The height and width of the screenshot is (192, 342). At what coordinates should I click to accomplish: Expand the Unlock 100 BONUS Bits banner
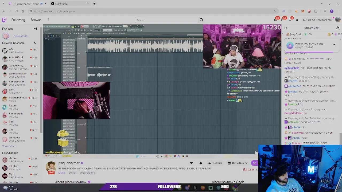click(334, 44)
